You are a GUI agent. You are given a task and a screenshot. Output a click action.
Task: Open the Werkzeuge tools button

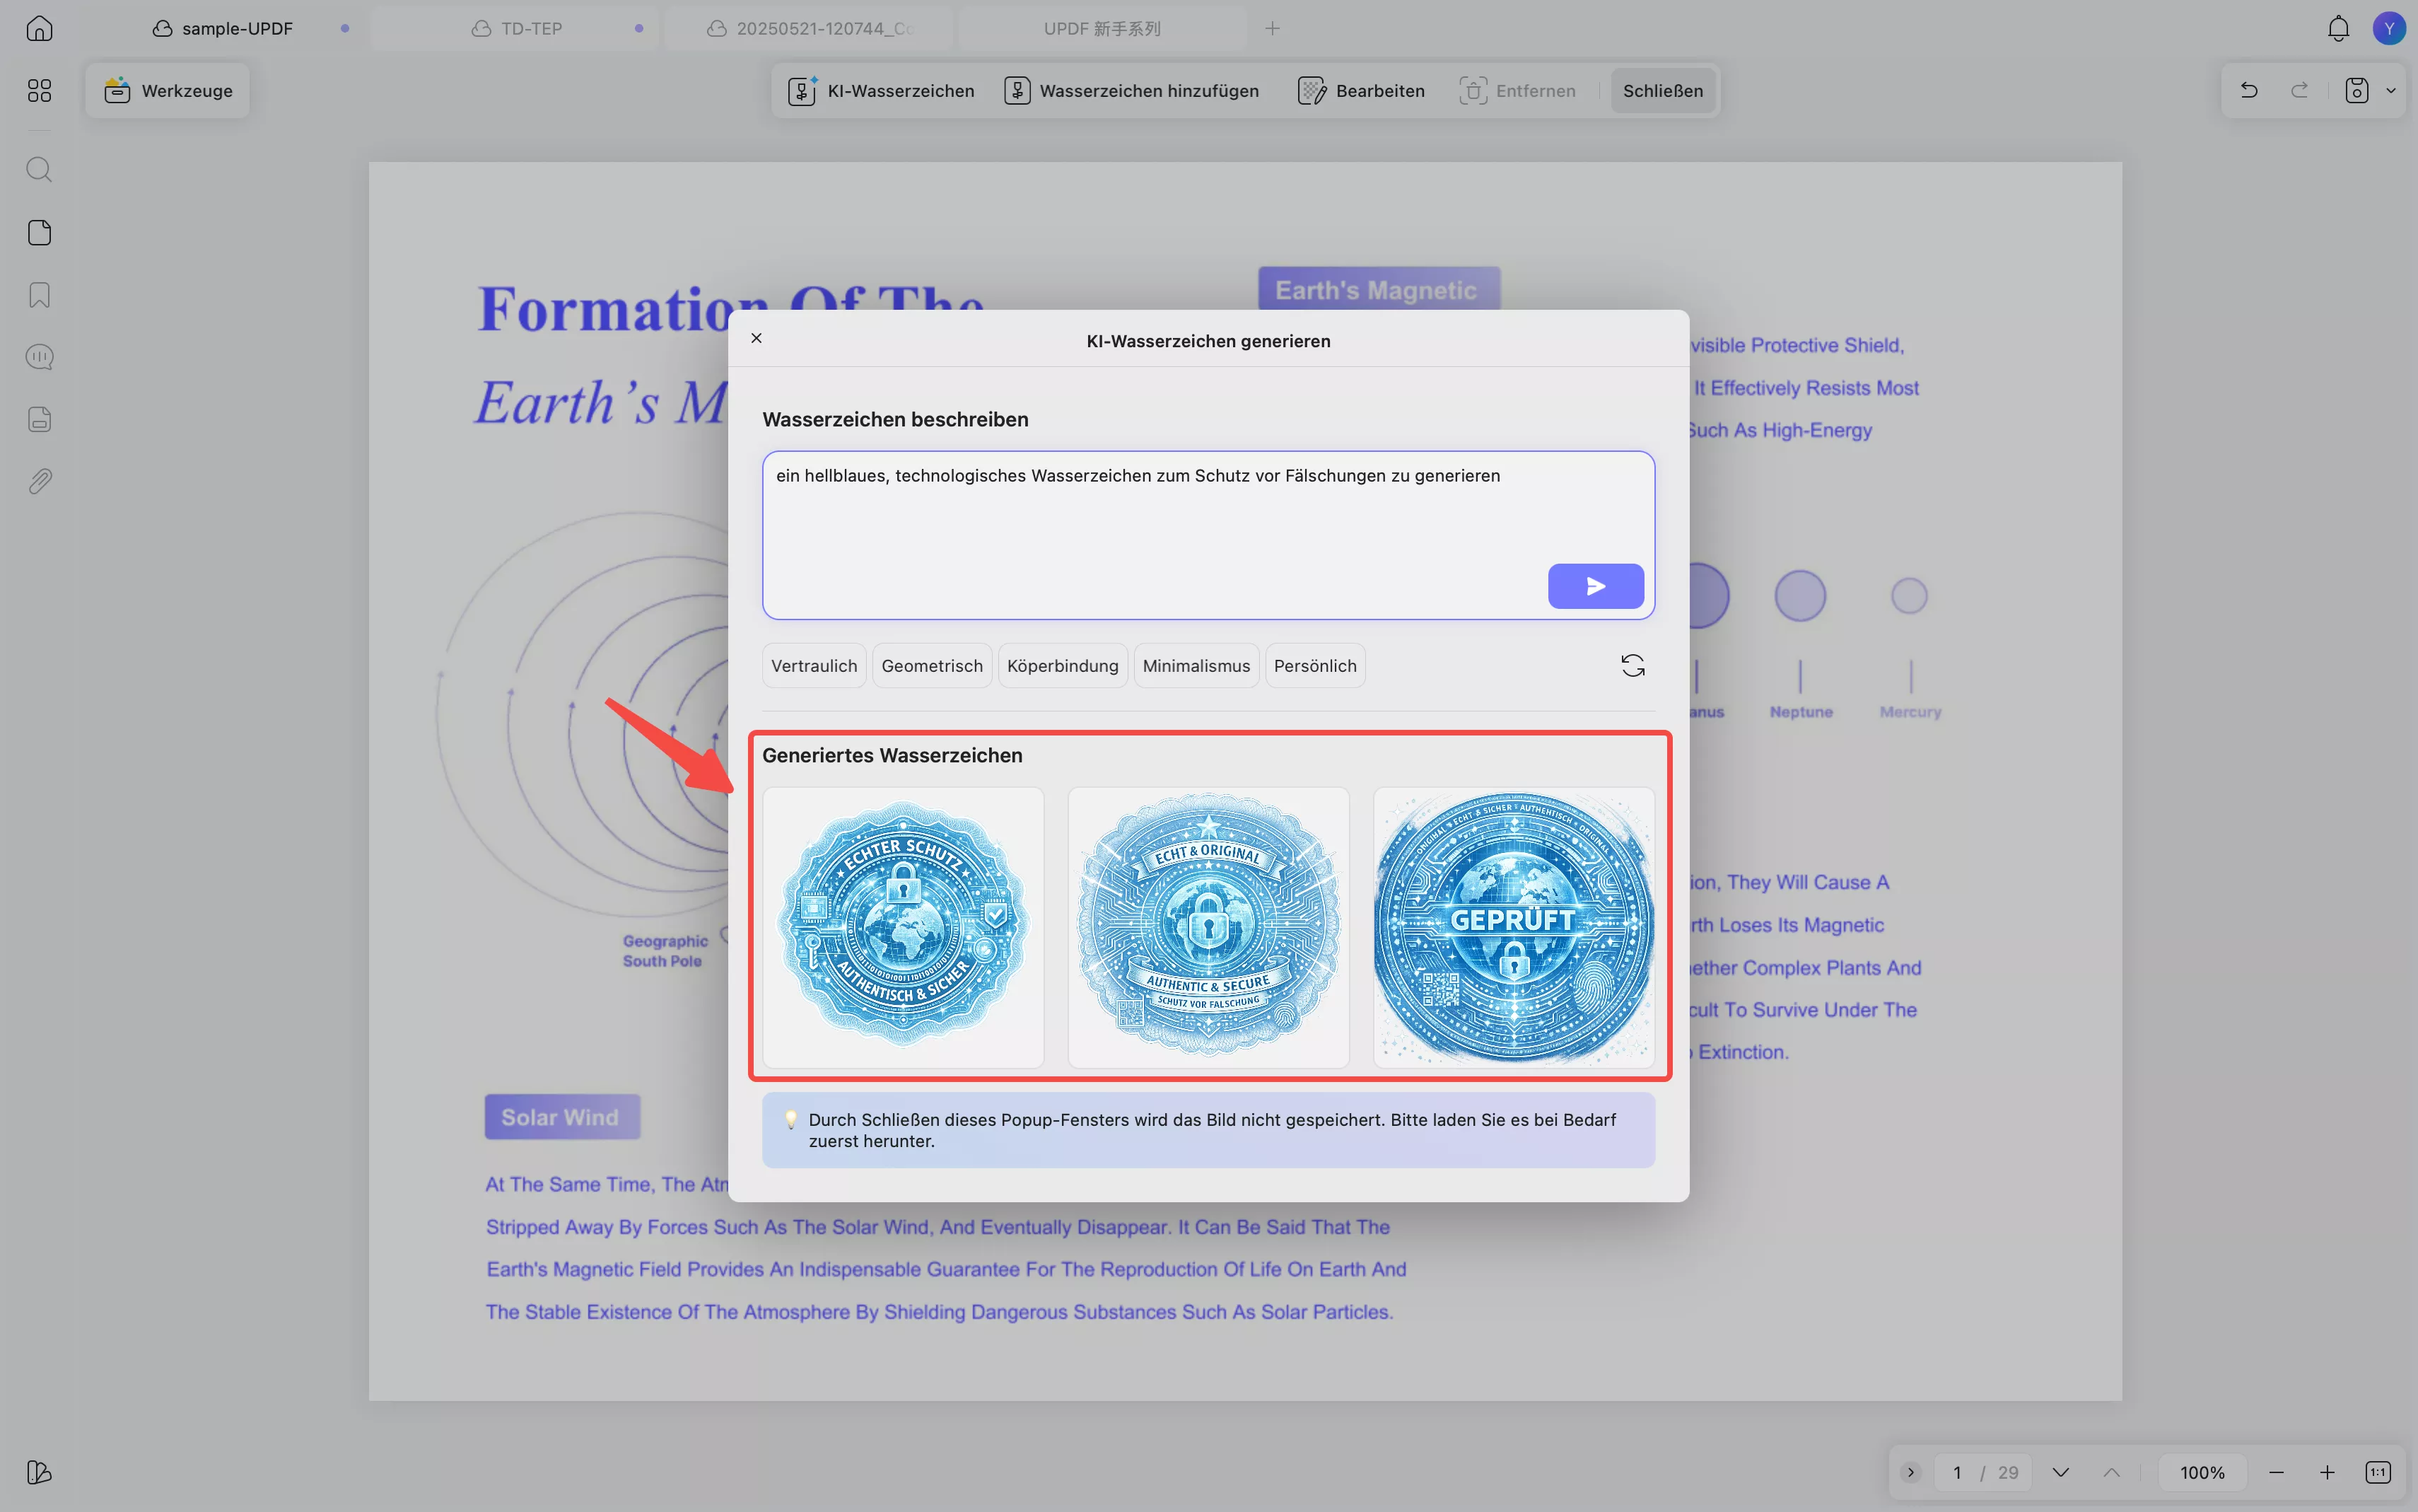pyautogui.click(x=168, y=91)
